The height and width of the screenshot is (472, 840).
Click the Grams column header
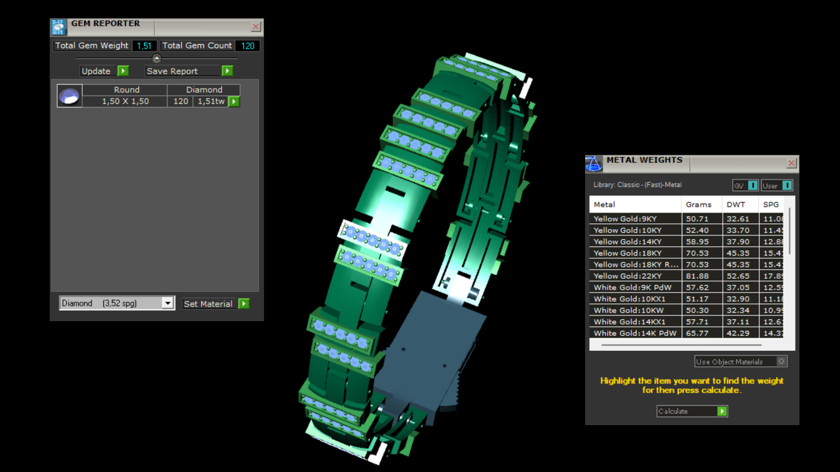click(x=702, y=204)
